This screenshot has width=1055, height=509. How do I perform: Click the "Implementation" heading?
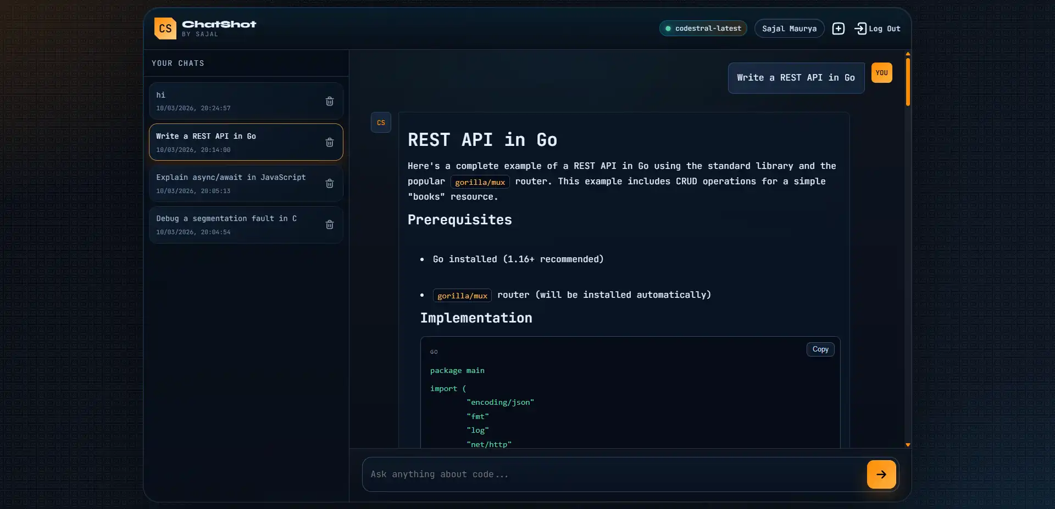coord(476,318)
